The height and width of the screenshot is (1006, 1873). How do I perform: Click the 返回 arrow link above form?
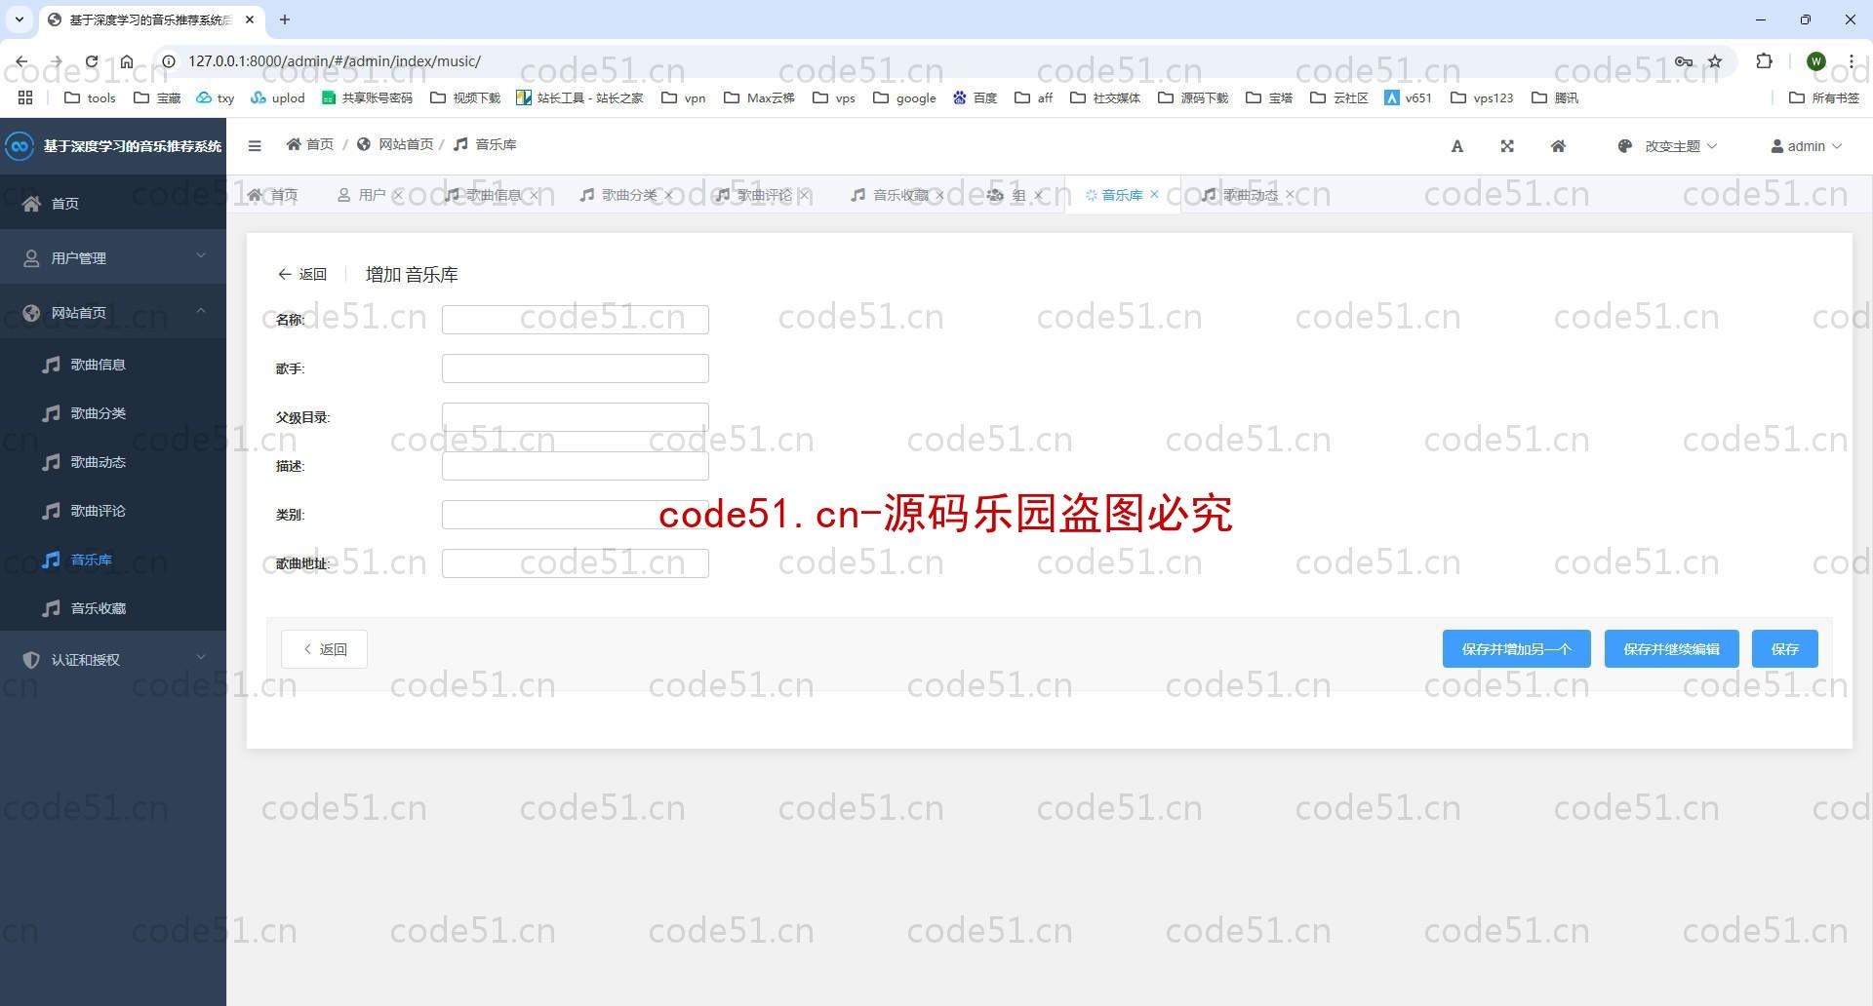click(x=302, y=274)
